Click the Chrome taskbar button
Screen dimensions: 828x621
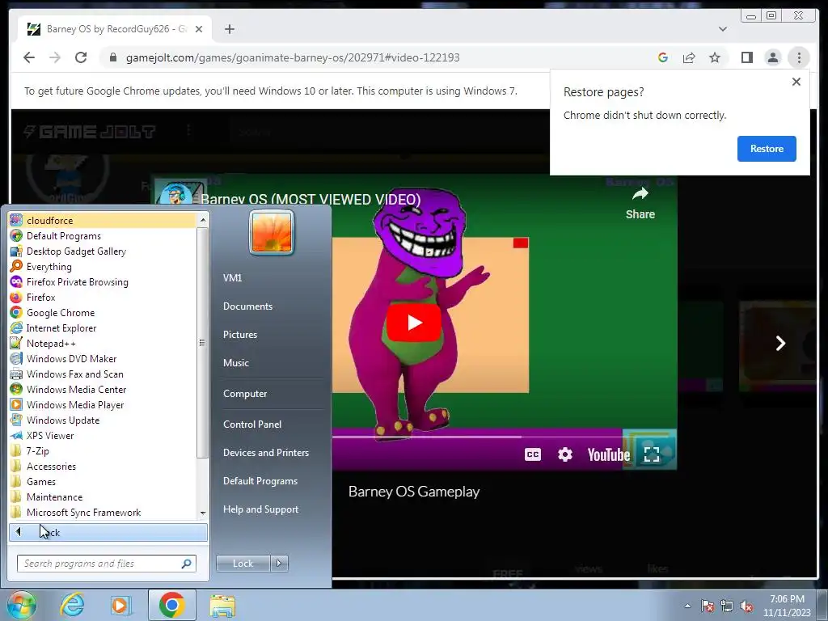click(x=171, y=605)
